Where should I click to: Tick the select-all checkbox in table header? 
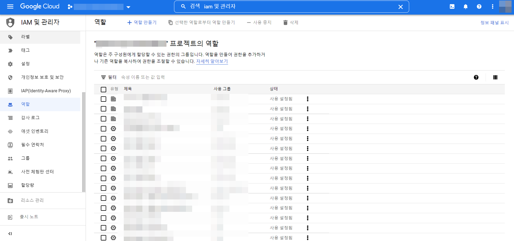click(104, 89)
